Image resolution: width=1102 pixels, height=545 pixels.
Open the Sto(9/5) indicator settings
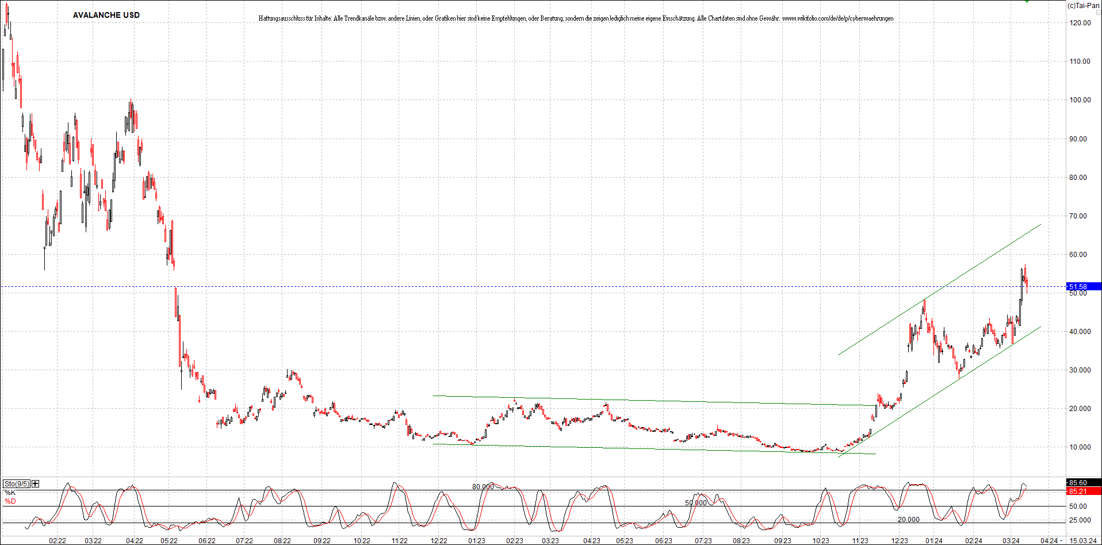[16, 483]
